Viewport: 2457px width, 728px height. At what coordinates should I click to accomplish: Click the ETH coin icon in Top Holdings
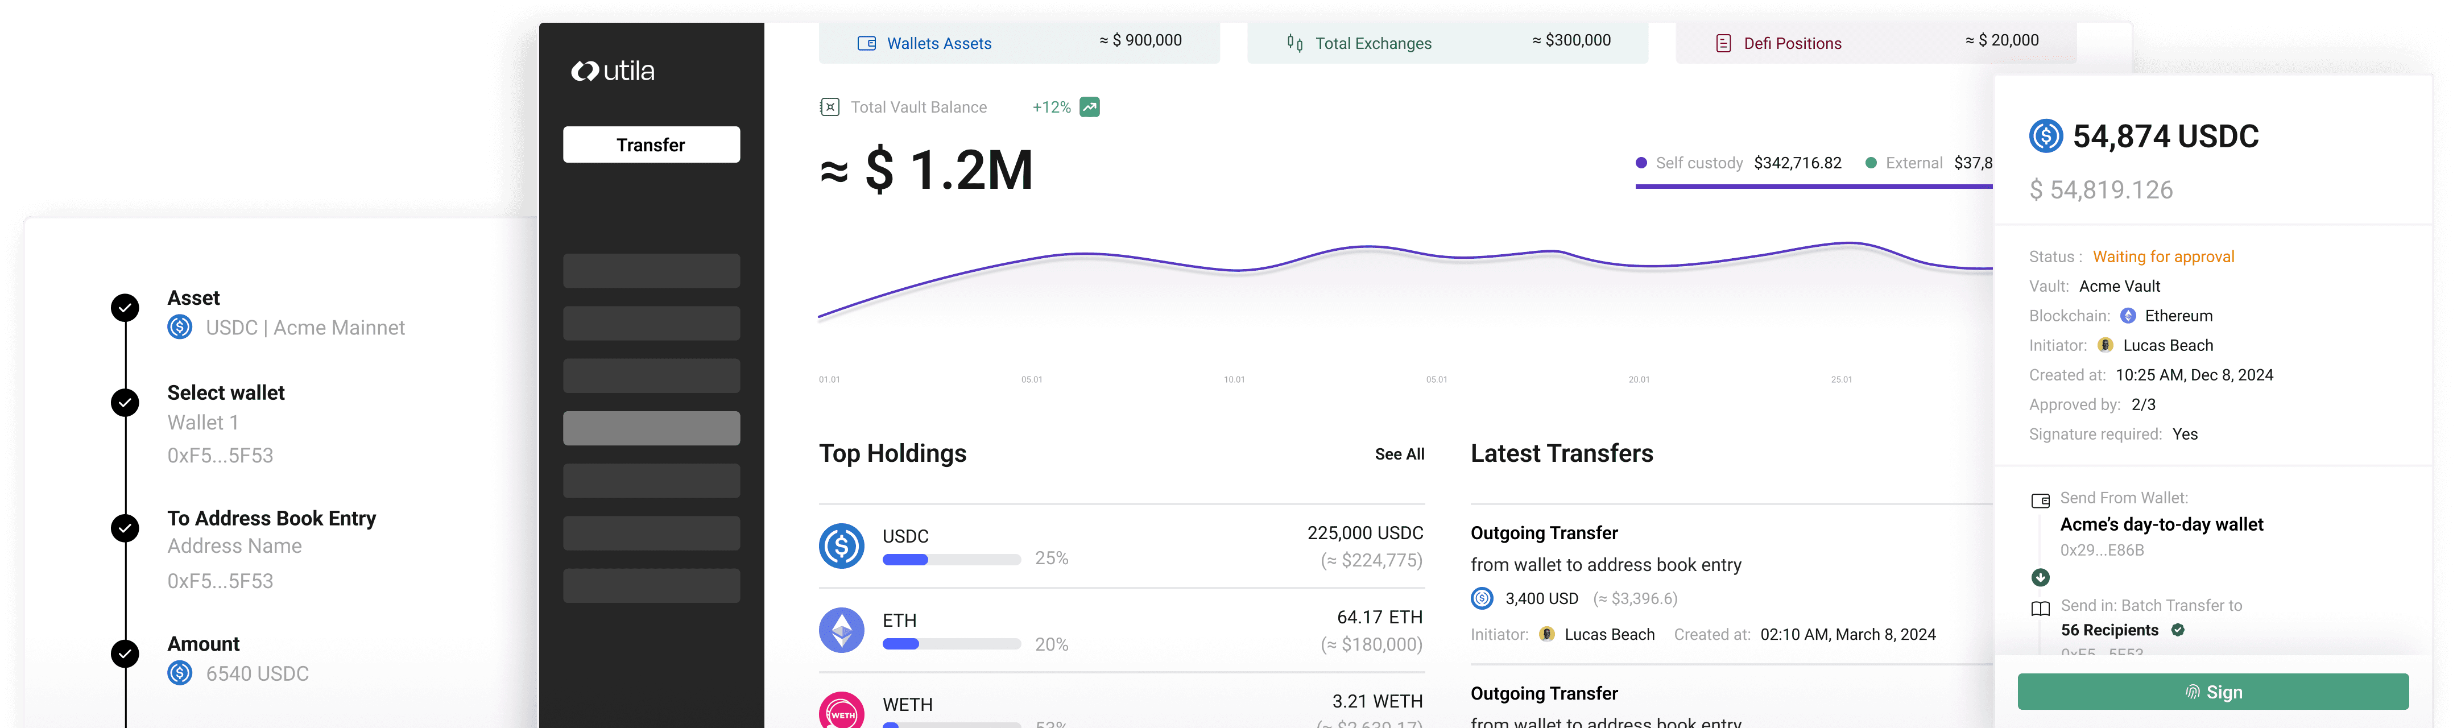point(841,630)
